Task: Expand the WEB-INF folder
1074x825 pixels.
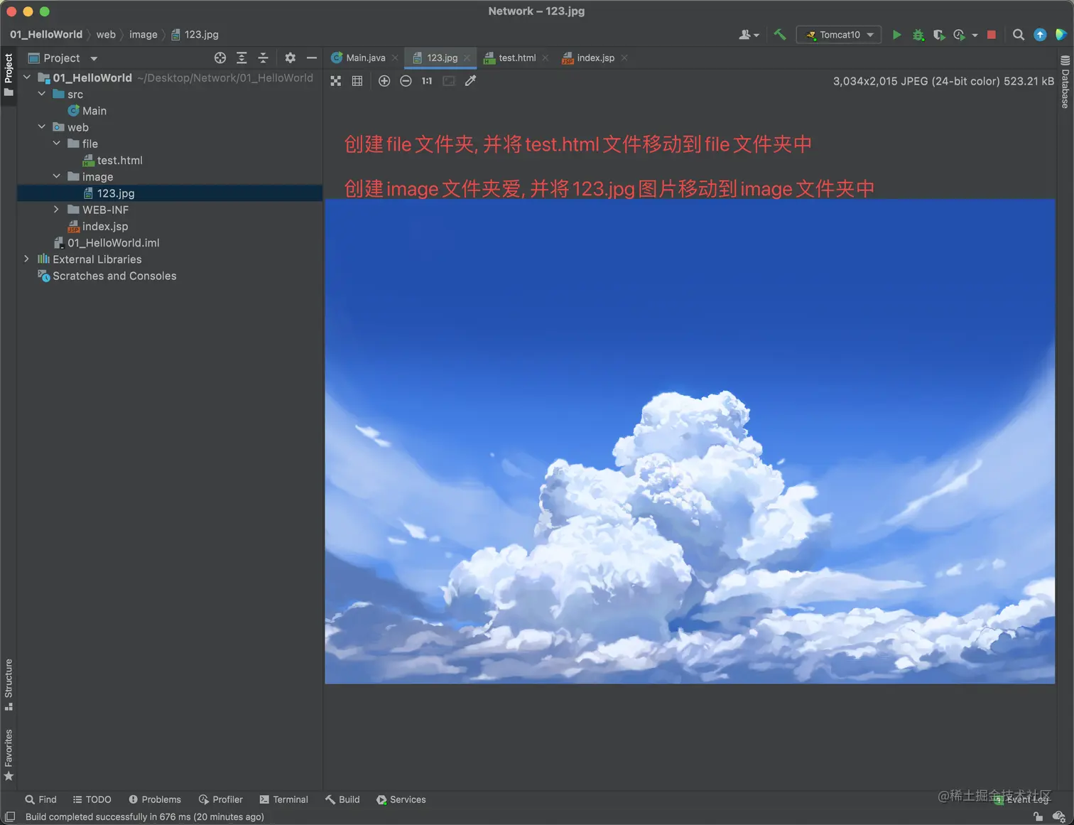Action: (x=57, y=209)
